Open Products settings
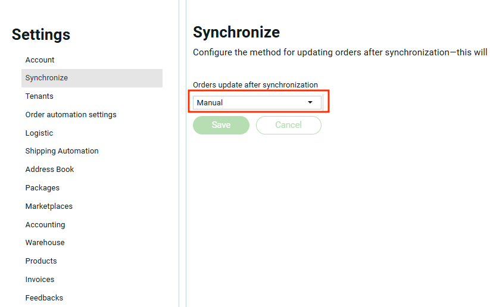Viewport: 490px width, 307px height. [x=41, y=261]
